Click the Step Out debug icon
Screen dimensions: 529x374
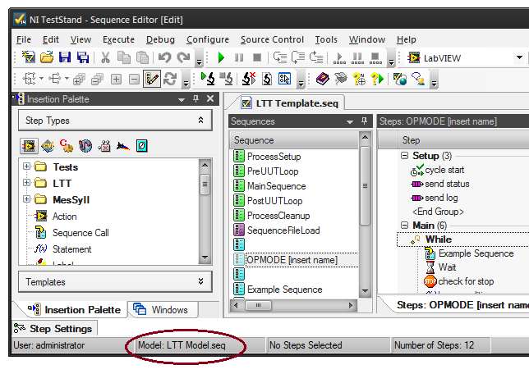316,57
